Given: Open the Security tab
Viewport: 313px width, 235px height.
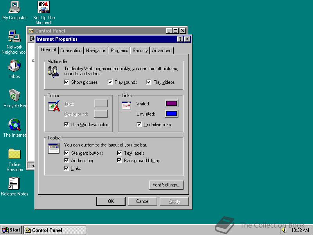Looking at the screenshot, I should coord(140,51).
